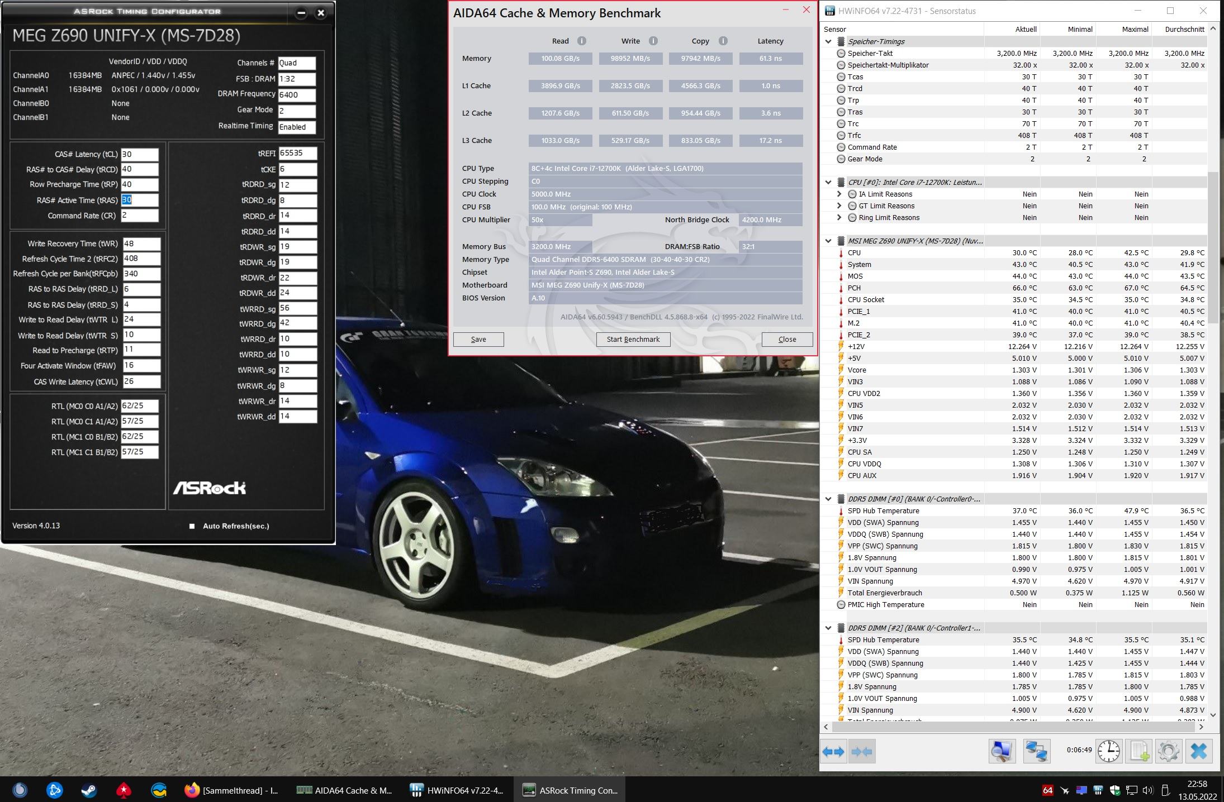The image size is (1224, 802).
Task: Open Firefox Sammelthread taskbar item
Action: (x=232, y=790)
